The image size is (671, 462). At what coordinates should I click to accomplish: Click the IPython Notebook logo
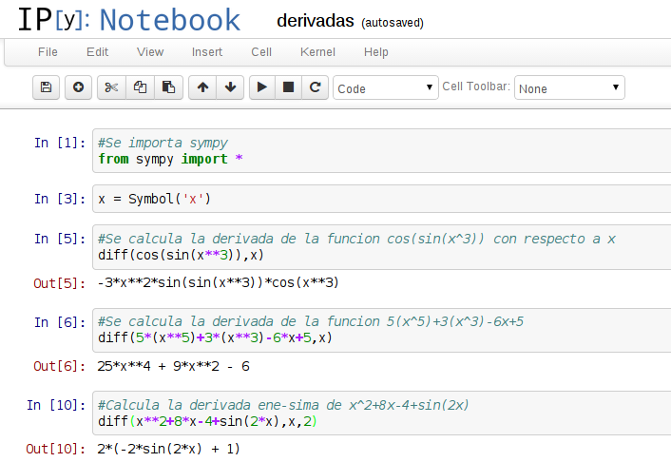tap(128, 20)
